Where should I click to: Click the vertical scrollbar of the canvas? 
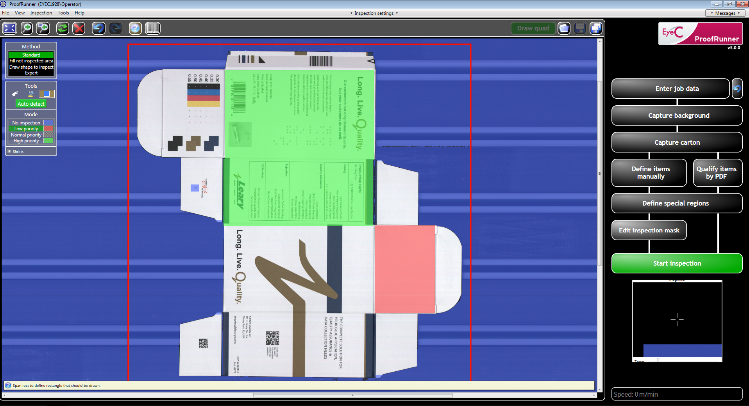(x=600, y=173)
